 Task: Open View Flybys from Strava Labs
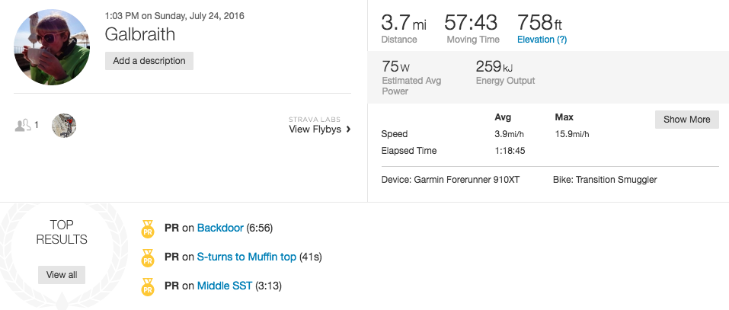[x=315, y=129]
